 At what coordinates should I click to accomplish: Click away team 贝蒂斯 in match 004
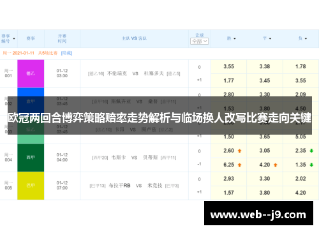coord(151,158)
